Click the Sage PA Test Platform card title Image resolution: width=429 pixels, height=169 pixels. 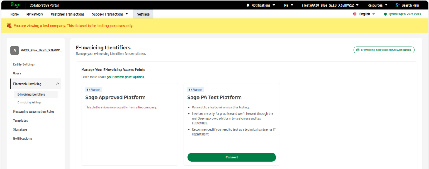(214, 98)
